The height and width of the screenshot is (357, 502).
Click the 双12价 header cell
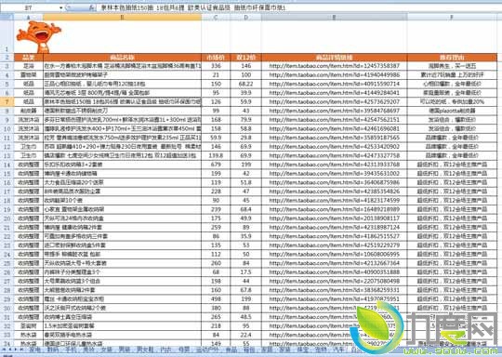pyautogui.click(x=245, y=58)
